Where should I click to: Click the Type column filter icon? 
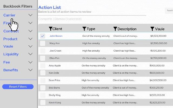[84, 29]
